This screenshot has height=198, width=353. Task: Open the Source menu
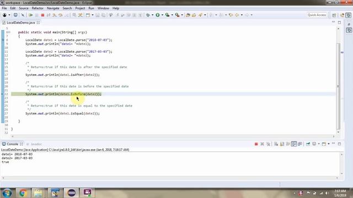point(24,8)
